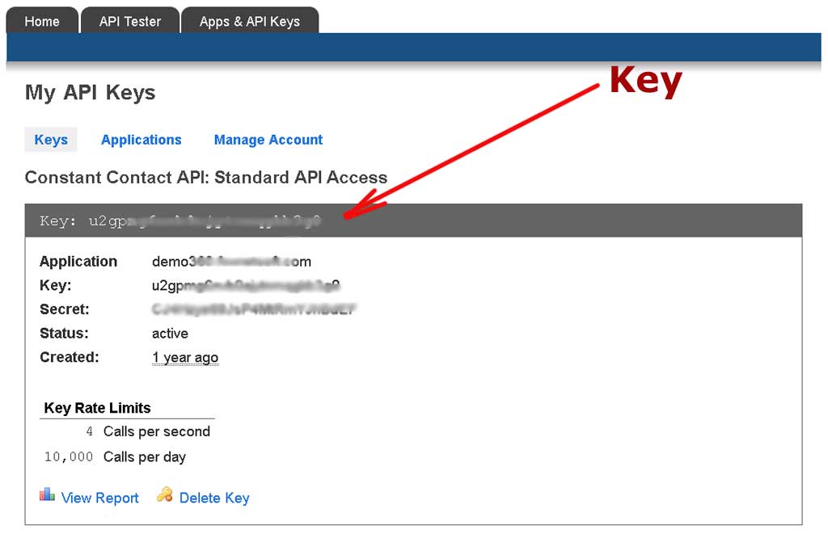The width and height of the screenshot is (828, 538).
Task: Click the 'Status:' field label
Action: [x=65, y=334]
